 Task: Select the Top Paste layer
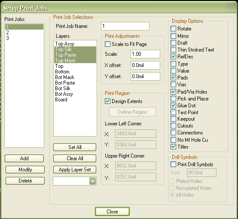[x=75, y=55]
